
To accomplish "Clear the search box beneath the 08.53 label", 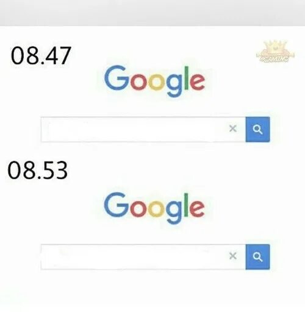I will coord(233,256).
